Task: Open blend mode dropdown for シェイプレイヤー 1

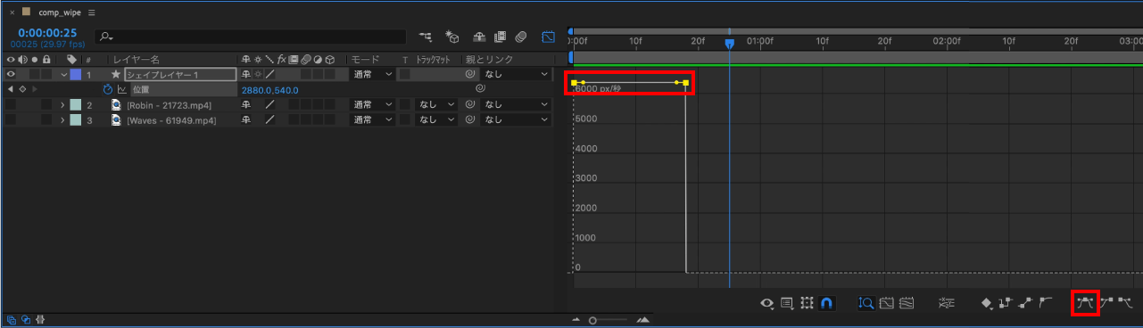Action: click(x=372, y=75)
